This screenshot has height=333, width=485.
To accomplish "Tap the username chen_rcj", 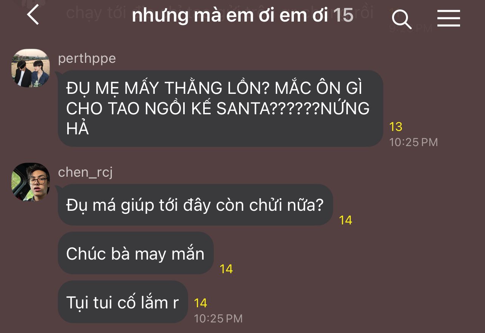I will (x=85, y=173).
